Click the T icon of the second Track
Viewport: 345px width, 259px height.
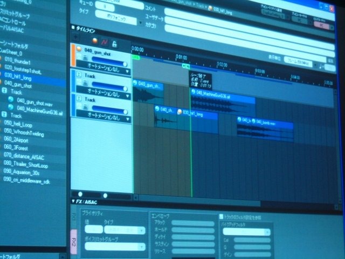pos(79,98)
